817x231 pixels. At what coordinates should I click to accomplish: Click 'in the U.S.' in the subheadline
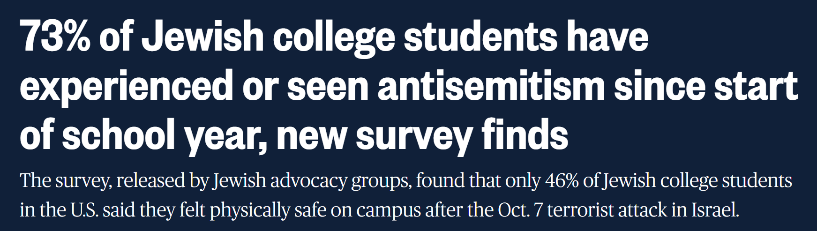coord(59,210)
